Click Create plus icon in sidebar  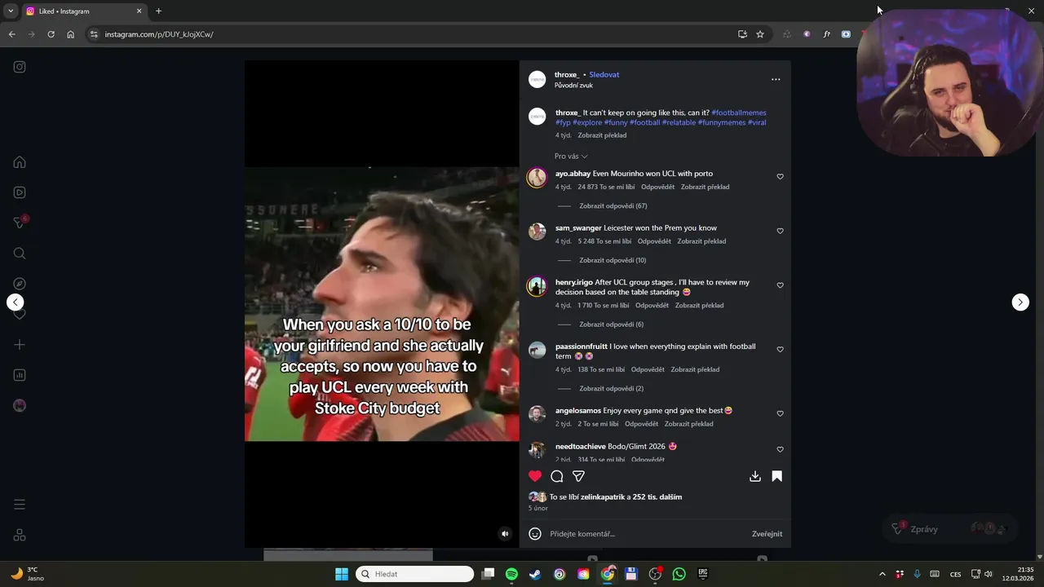coord(20,345)
